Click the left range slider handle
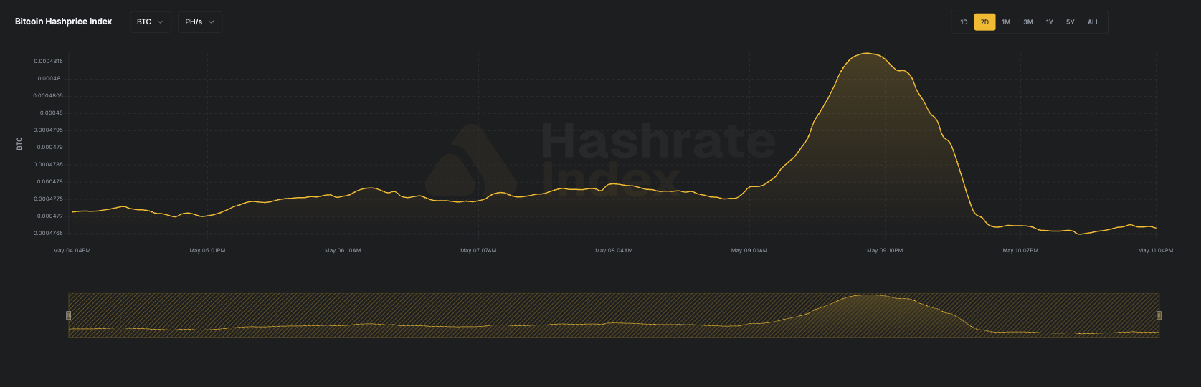 click(x=69, y=315)
